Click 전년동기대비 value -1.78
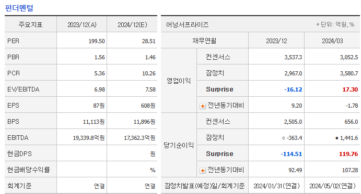Viewport: 361px width, 194px height. 352,106
